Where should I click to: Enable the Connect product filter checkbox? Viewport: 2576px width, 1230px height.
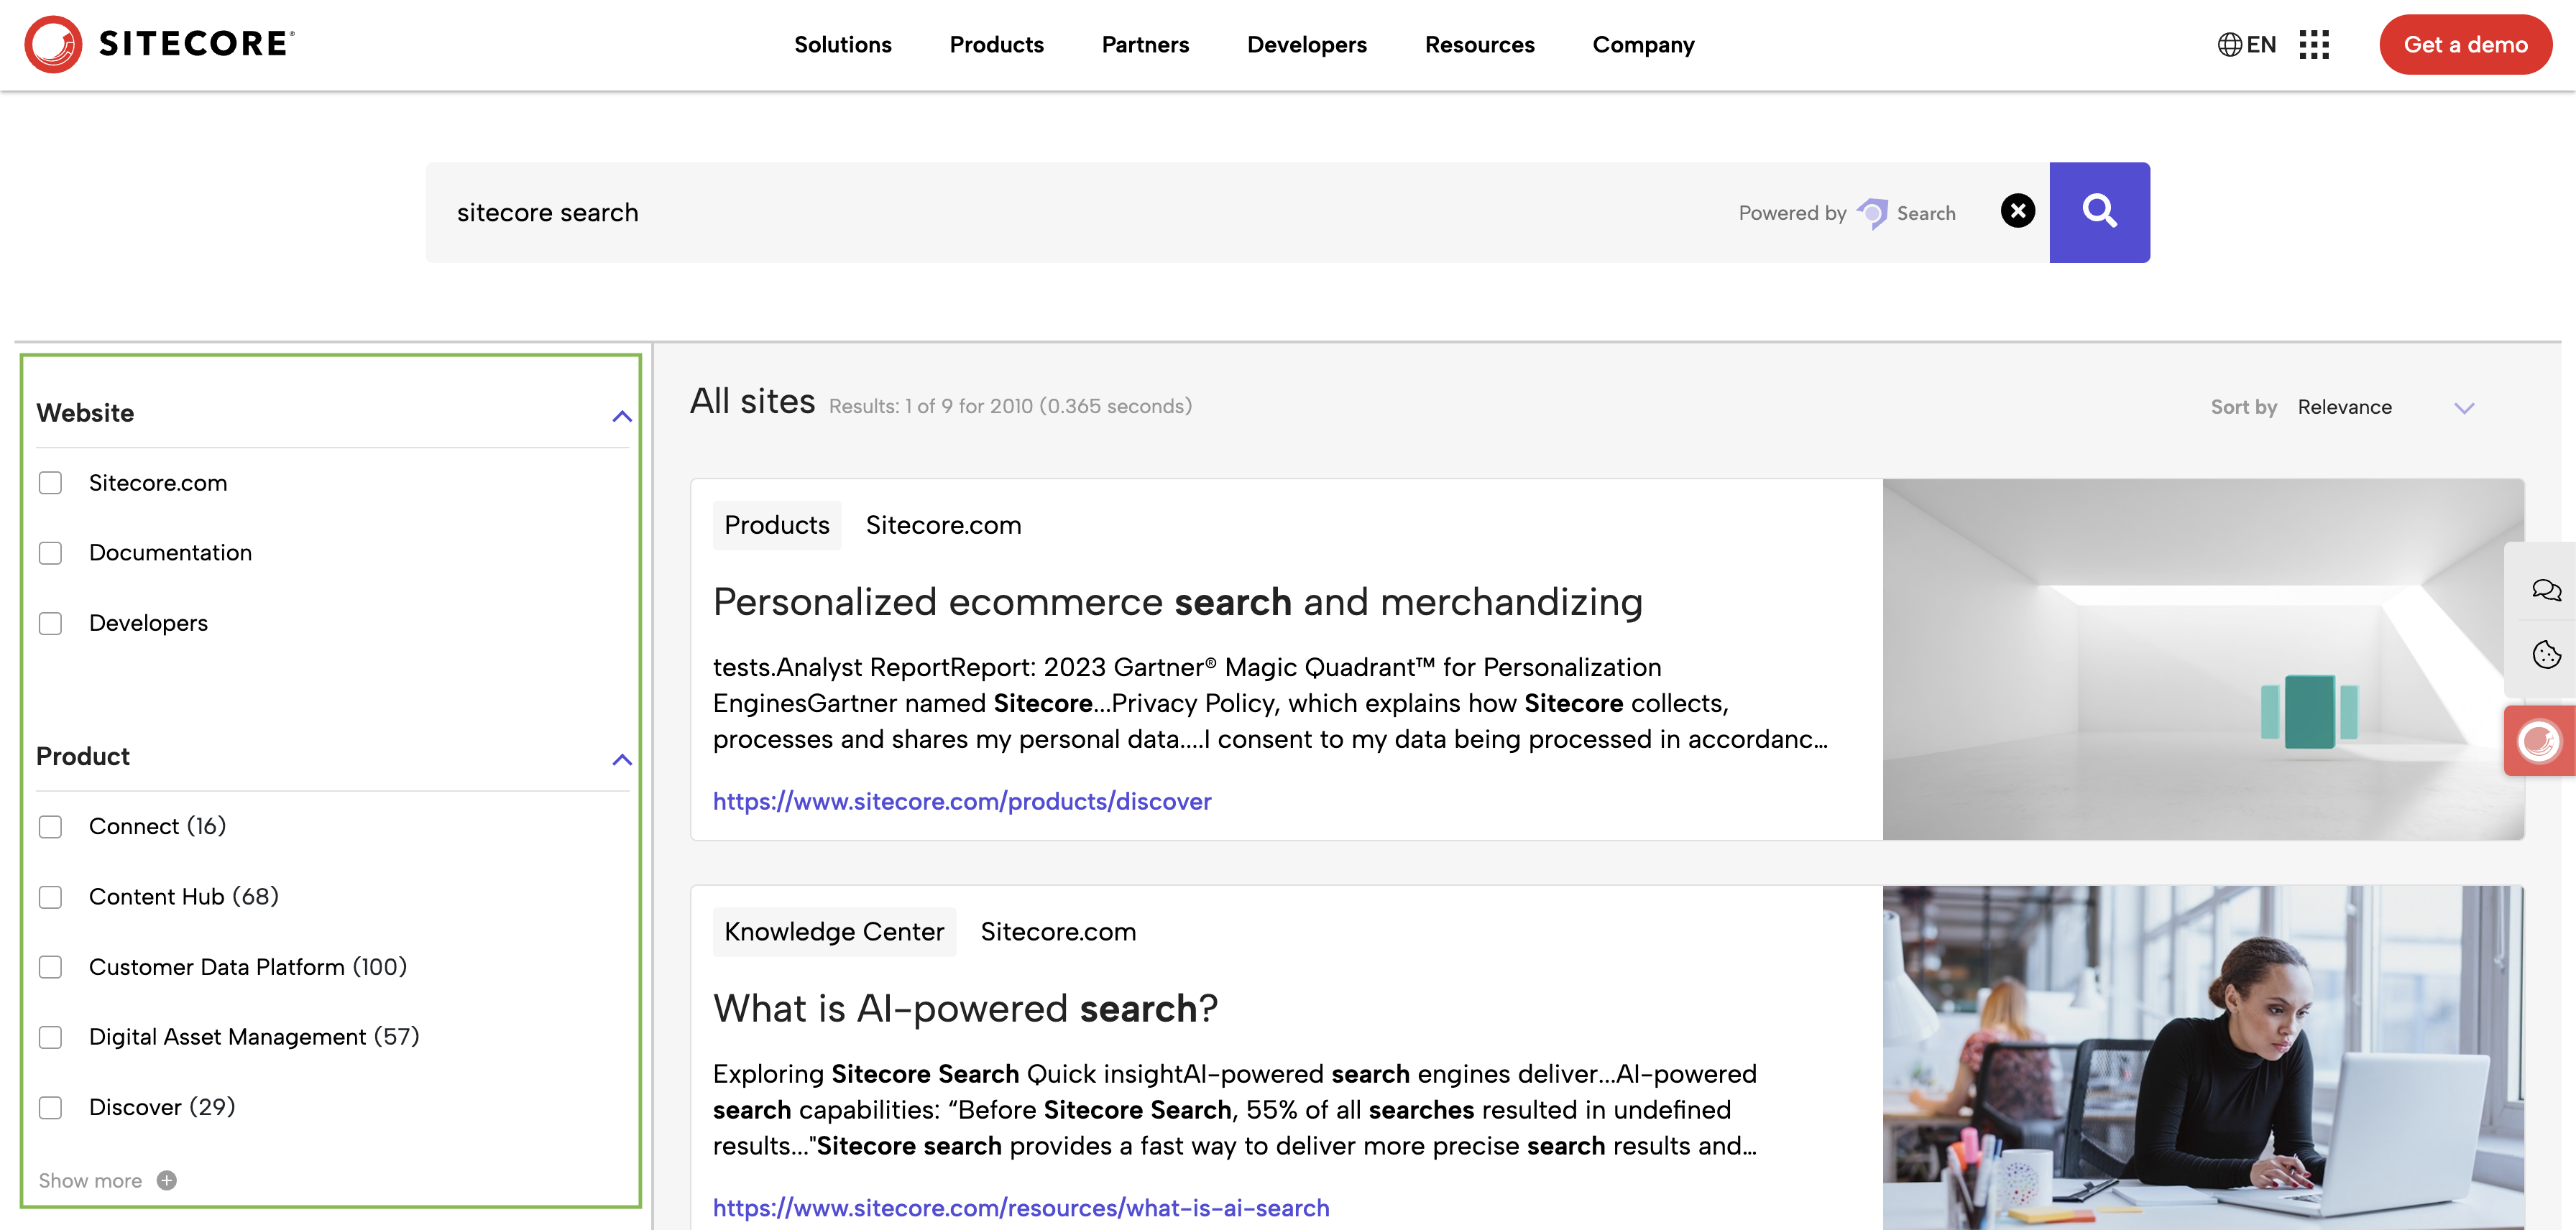click(51, 826)
